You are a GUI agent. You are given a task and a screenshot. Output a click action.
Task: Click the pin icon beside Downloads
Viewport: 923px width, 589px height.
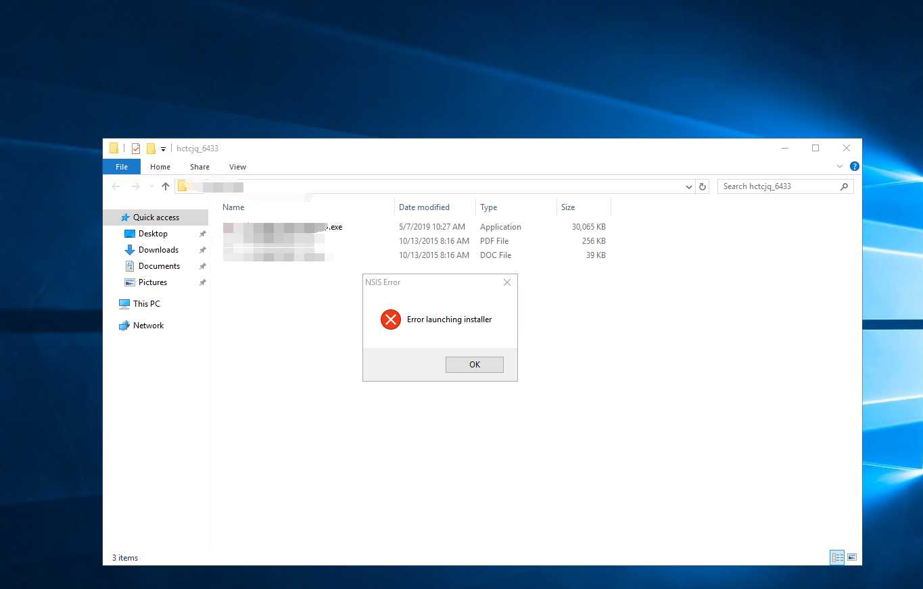coord(202,250)
